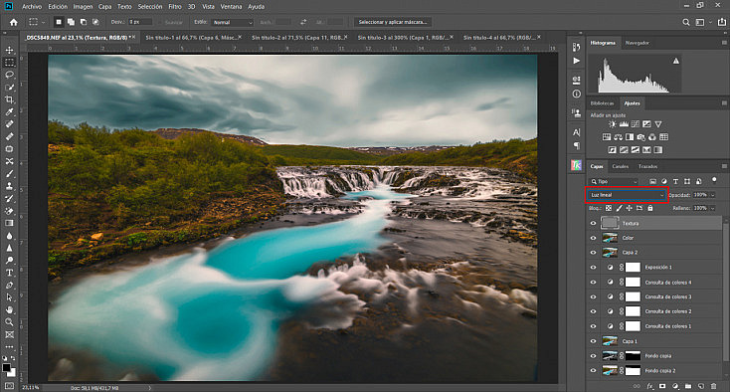Open the Imagen menu
The image size is (730, 392).
(x=83, y=7)
